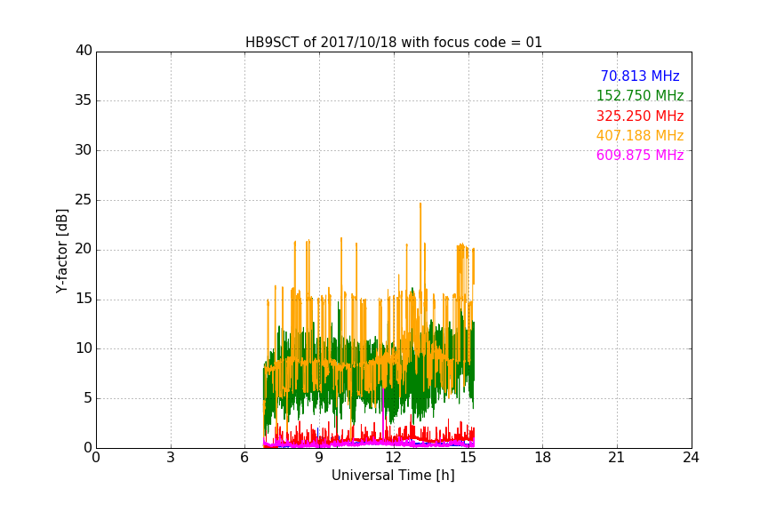Select the 152.750 MHz legend label
The image size is (768, 512).
tap(640, 95)
